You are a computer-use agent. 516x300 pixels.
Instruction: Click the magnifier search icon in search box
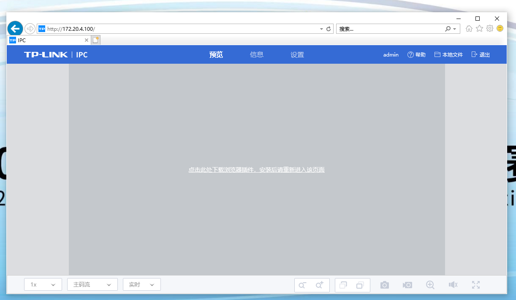(448, 29)
